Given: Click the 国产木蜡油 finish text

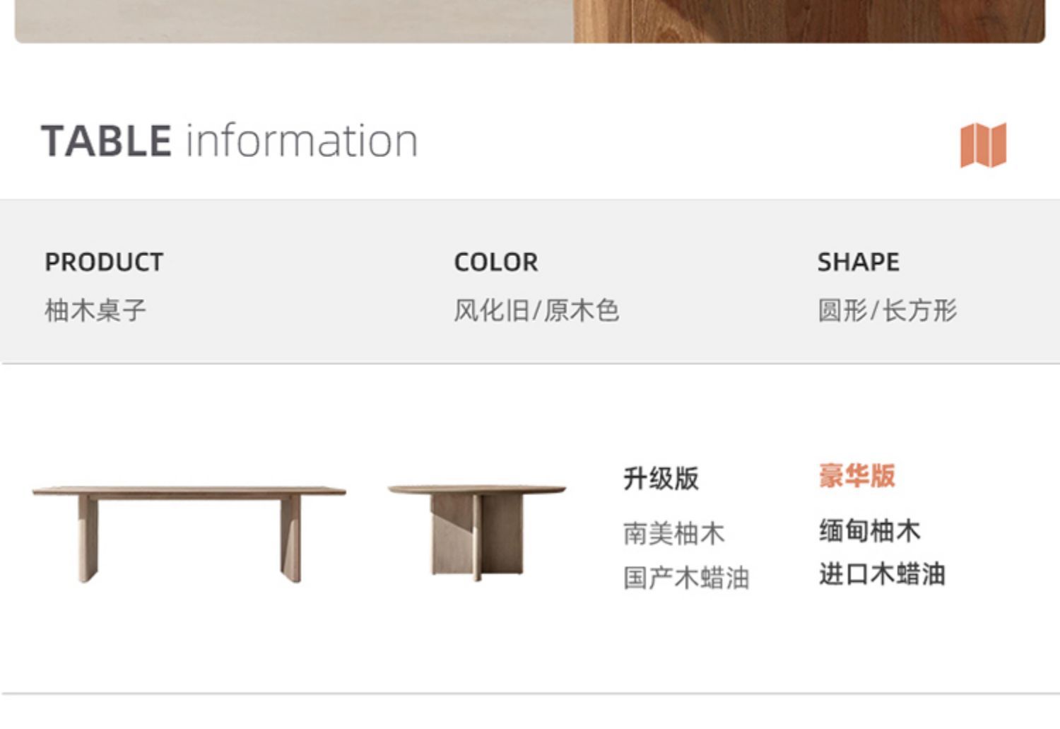Looking at the screenshot, I should 685,578.
